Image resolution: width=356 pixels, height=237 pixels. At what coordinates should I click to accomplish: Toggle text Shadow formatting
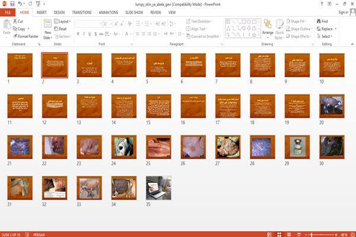(x=96, y=34)
